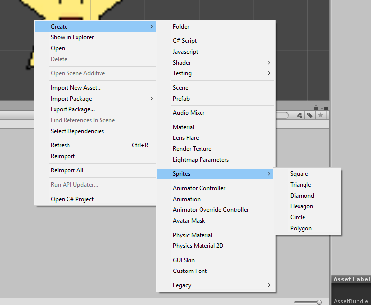371x305 pixels.
Task: Click the favorites star icon
Action: coord(321,115)
